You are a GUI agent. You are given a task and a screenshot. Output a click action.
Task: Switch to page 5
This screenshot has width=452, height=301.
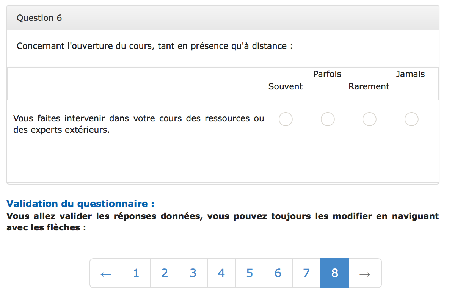(250, 273)
